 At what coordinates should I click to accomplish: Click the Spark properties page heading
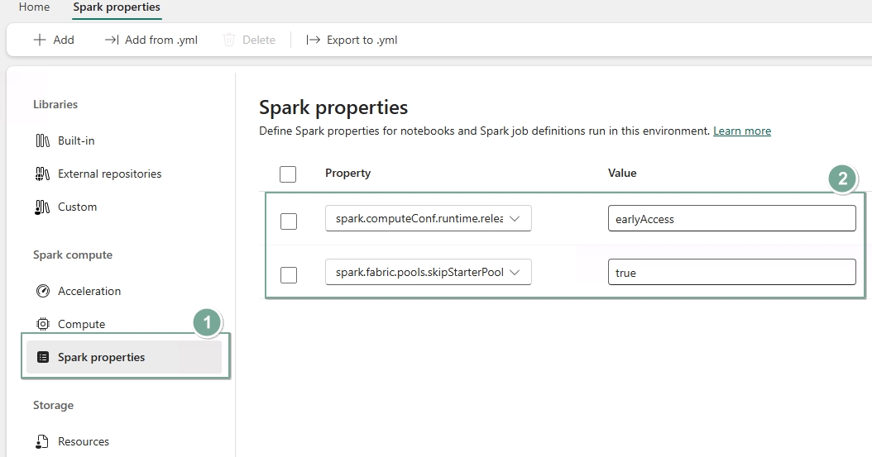click(x=333, y=107)
